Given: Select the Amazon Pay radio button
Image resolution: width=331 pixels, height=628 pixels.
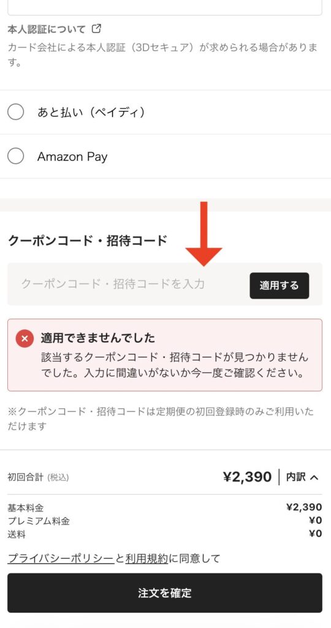Looking at the screenshot, I should [15, 156].
